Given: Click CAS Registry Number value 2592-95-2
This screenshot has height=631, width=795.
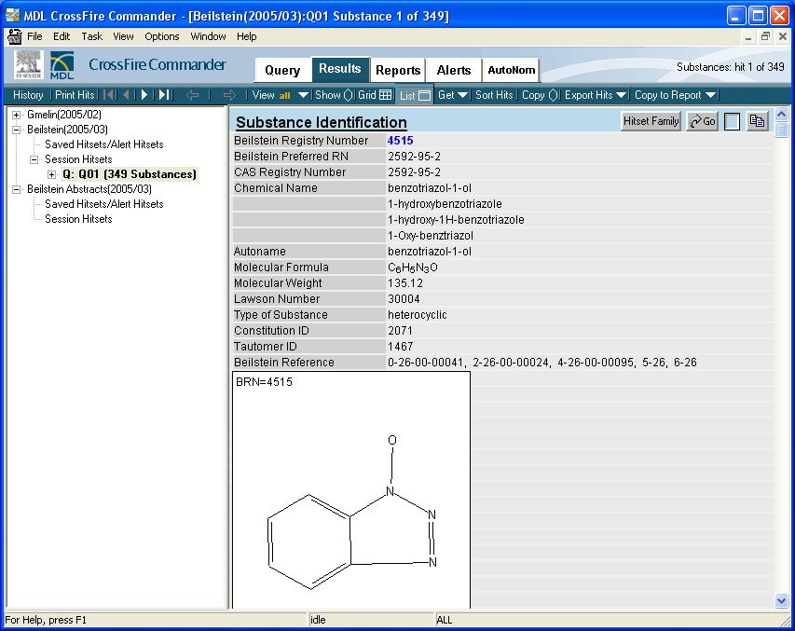Looking at the screenshot, I should point(414,171).
